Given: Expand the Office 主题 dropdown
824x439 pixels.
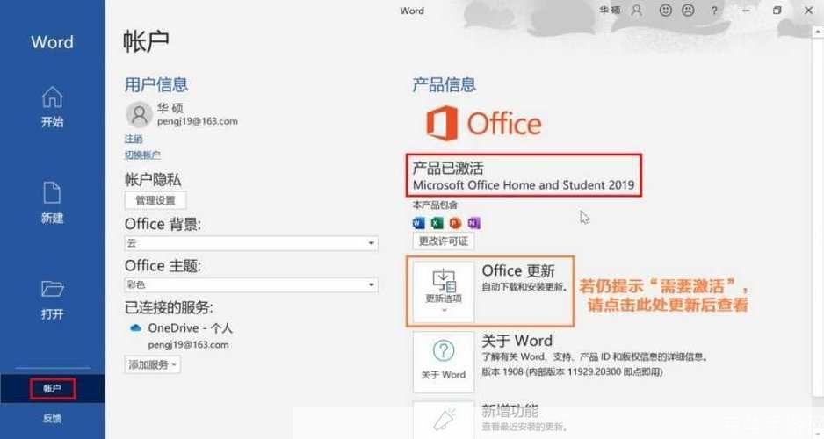Looking at the screenshot, I should (x=251, y=284).
